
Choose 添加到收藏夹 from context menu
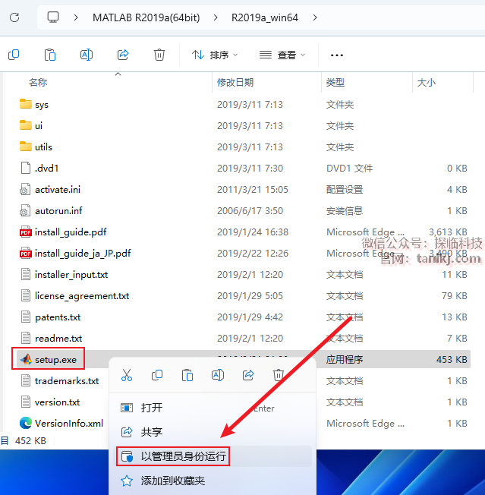213,481
